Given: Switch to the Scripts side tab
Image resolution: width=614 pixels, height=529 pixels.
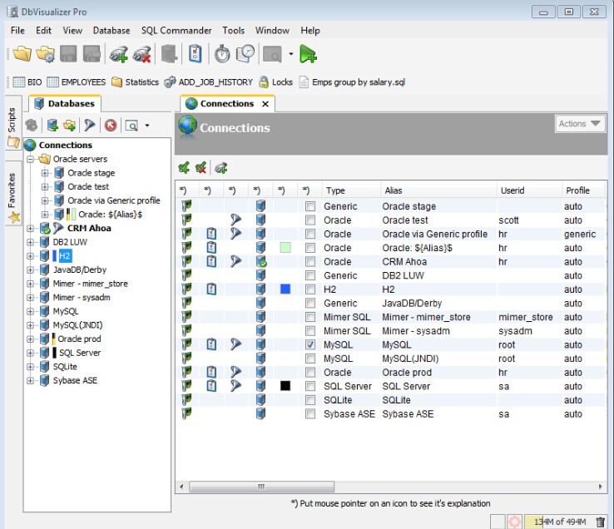Looking at the screenshot, I should pyautogui.click(x=12, y=121).
